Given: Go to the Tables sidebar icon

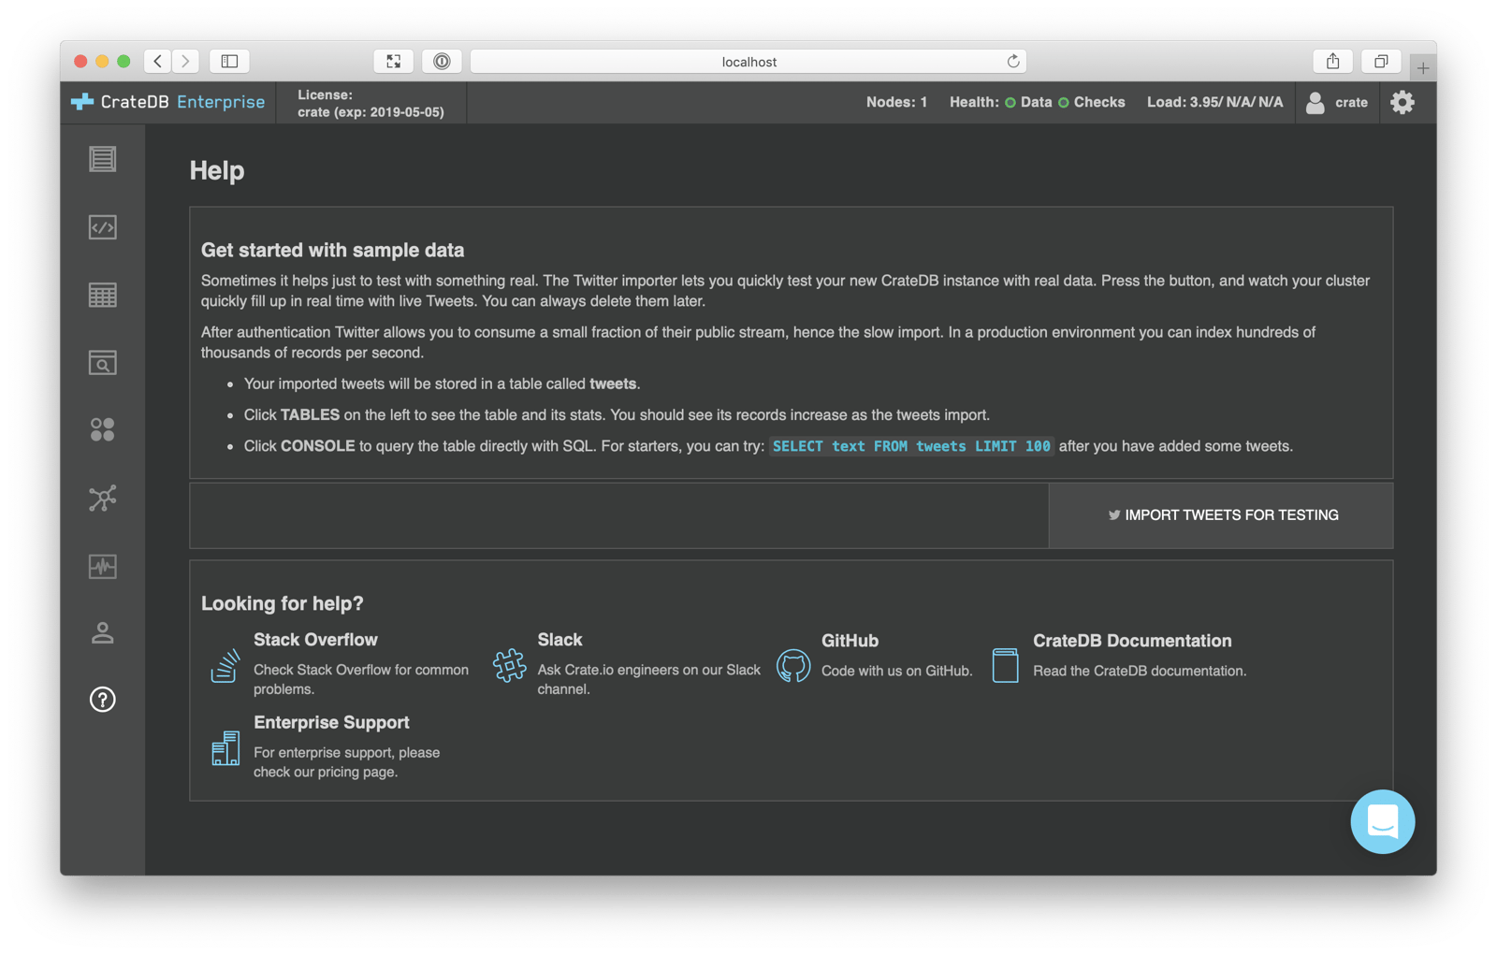Looking at the screenshot, I should [102, 296].
